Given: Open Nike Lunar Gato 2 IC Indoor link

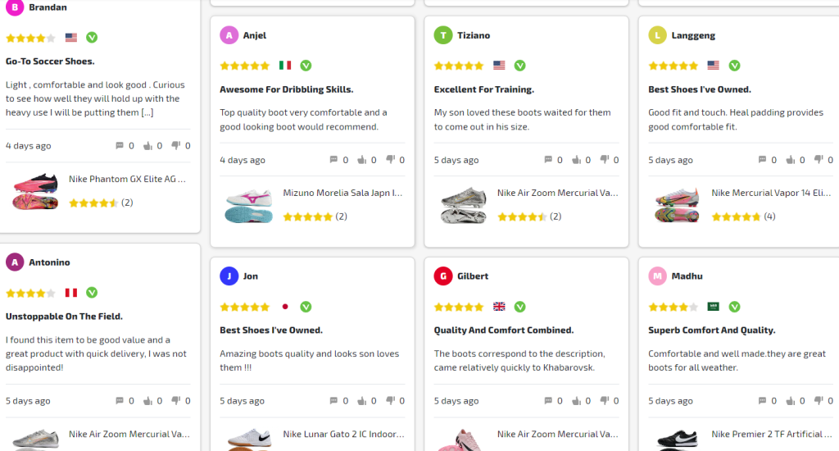Looking at the screenshot, I should tap(342, 434).
